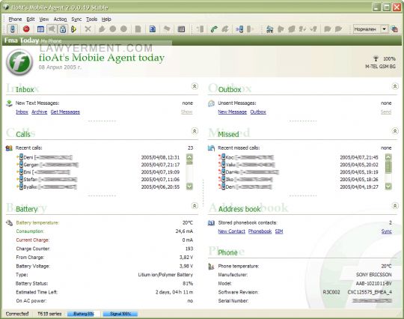This screenshot has height=319, width=404.
Task: Collapse the Outbox section
Action: [x=395, y=86]
